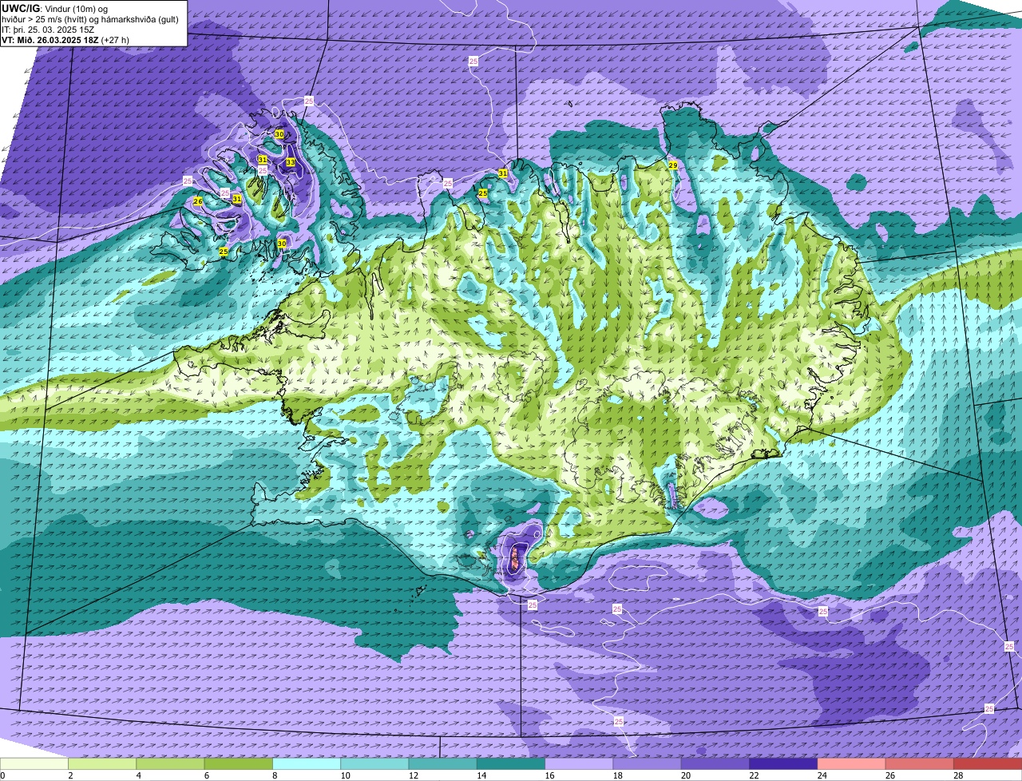Viewport: 1022px width, 781px height.
Task: Select the legend swatch between 8 and 10
Action: (x=307, y=763)
